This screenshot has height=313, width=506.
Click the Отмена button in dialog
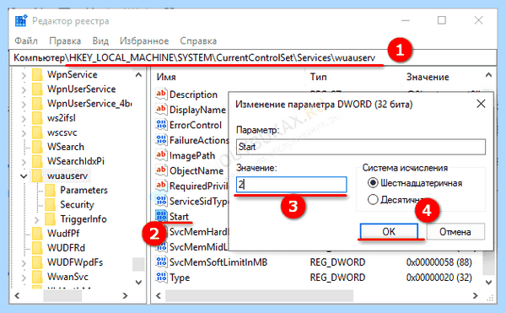point(455,231)
